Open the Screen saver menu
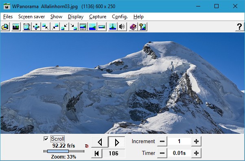The image size is (245, 161). click(x=32, y=17)
